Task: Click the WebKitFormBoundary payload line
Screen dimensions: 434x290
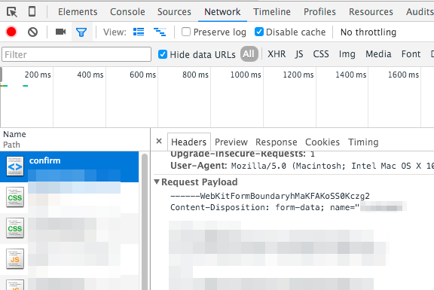Action: coord(270,196)
